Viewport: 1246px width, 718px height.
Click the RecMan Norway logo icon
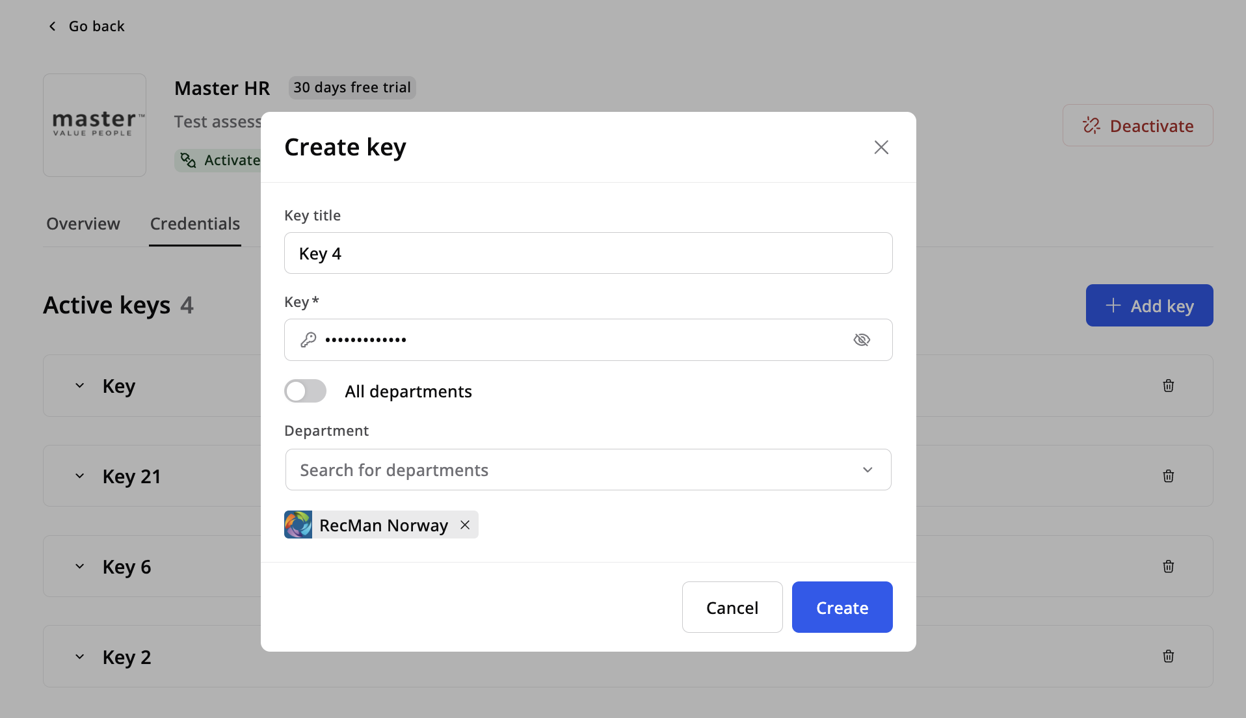tap(298, 525)
